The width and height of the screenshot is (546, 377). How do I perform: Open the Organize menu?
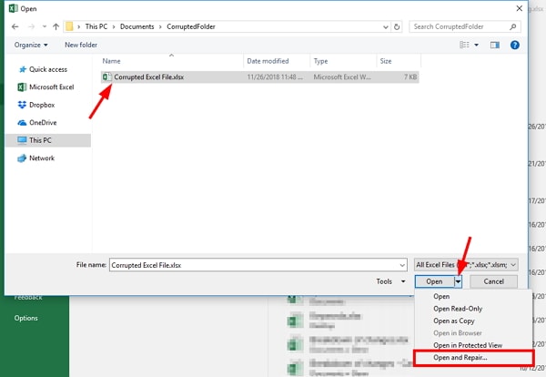point(31,45)
